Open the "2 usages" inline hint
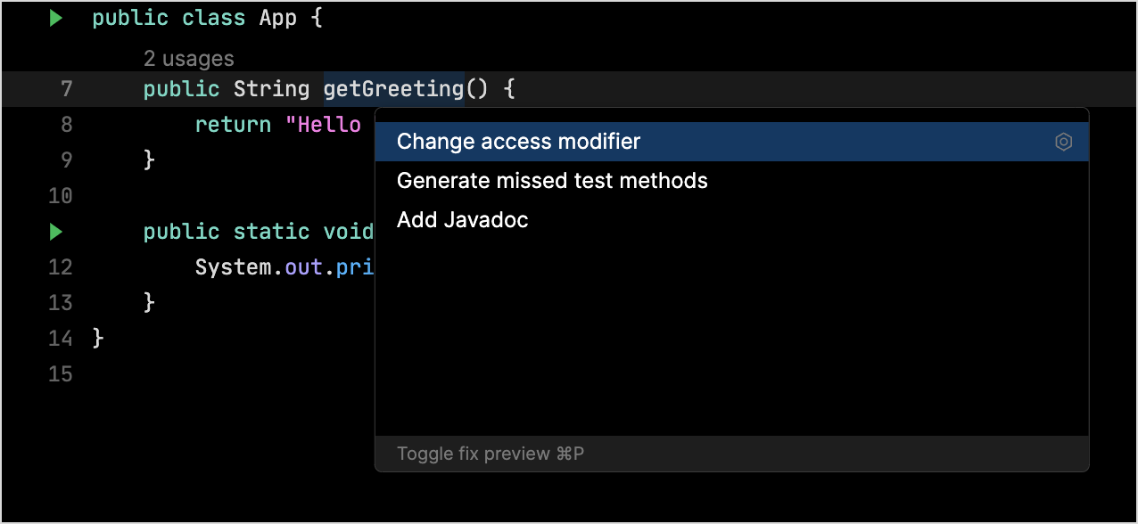1138x524 pixels. click(189, 58)
